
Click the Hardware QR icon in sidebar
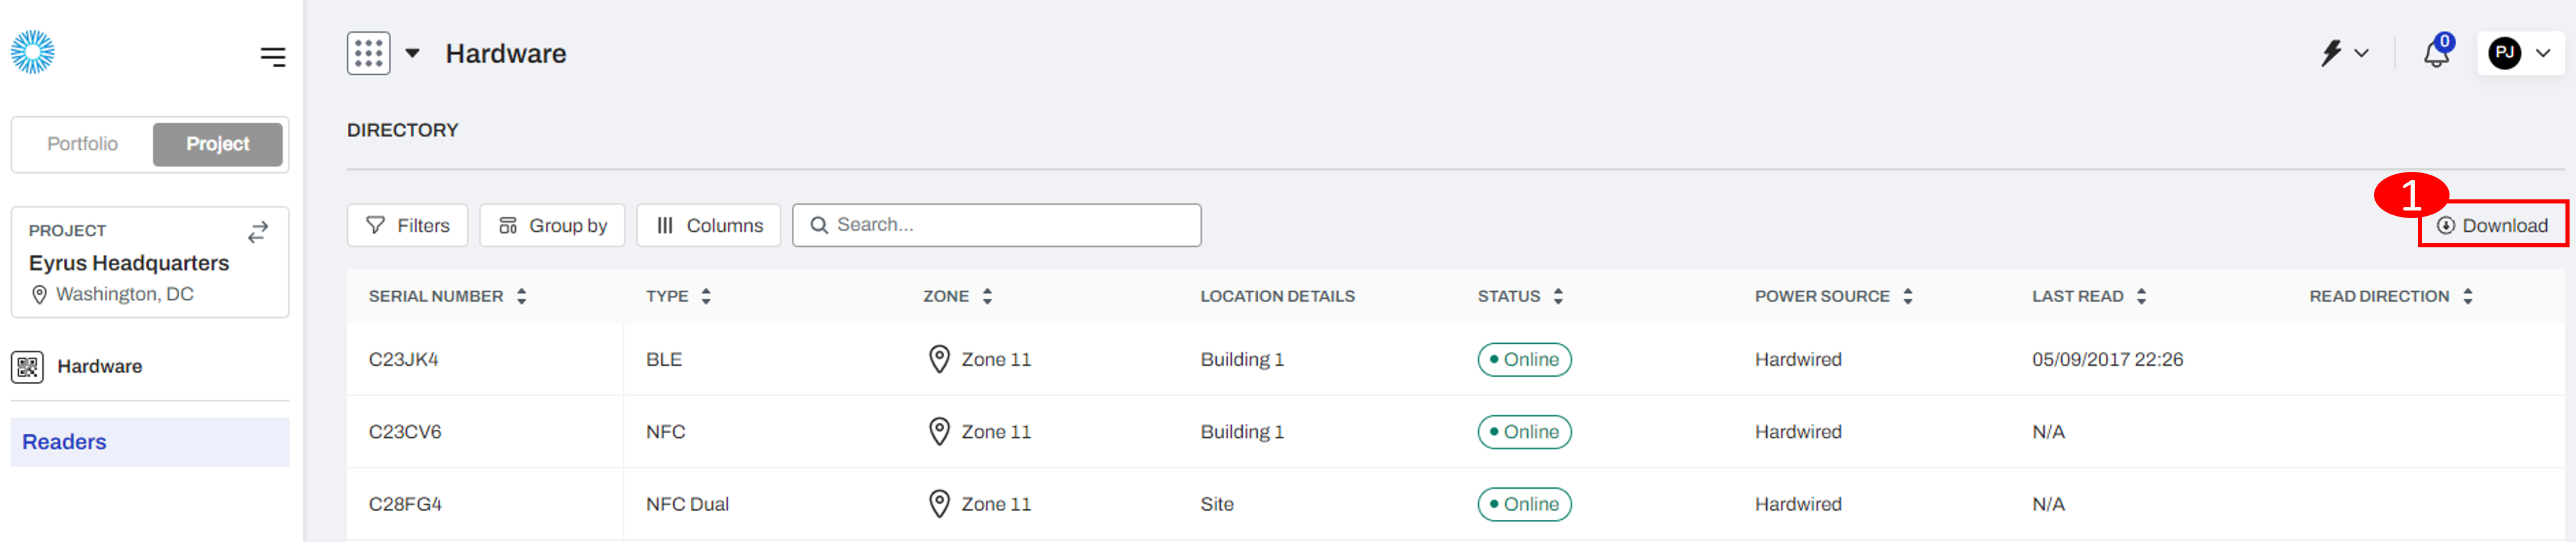click(27, 367)
